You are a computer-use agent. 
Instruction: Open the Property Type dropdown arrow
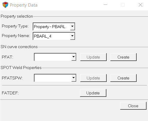[x=73, y=26]
